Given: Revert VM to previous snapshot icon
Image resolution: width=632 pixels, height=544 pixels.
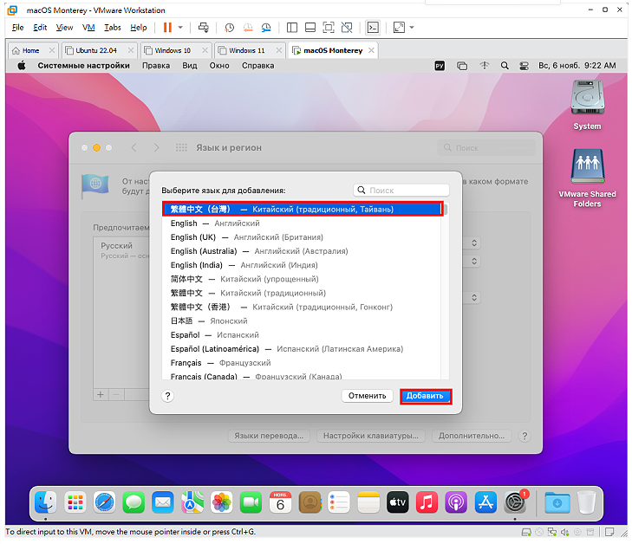Looking at the screenshot, I should (248, 28).
